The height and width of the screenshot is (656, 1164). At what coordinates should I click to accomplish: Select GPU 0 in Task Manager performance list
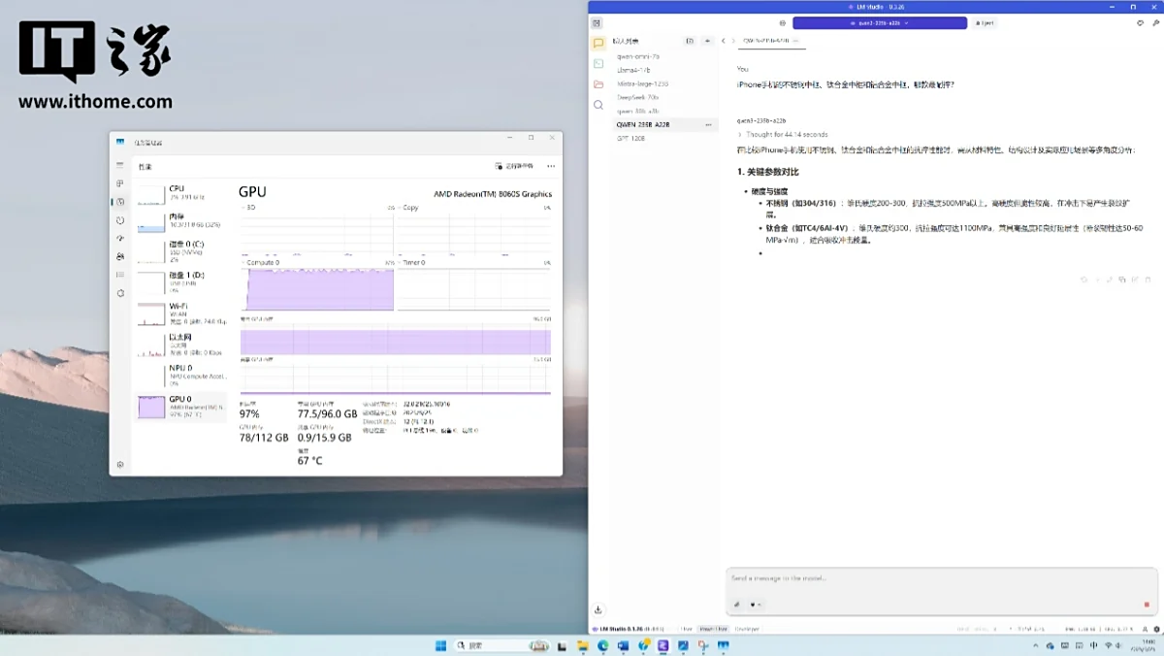[180, 407]
